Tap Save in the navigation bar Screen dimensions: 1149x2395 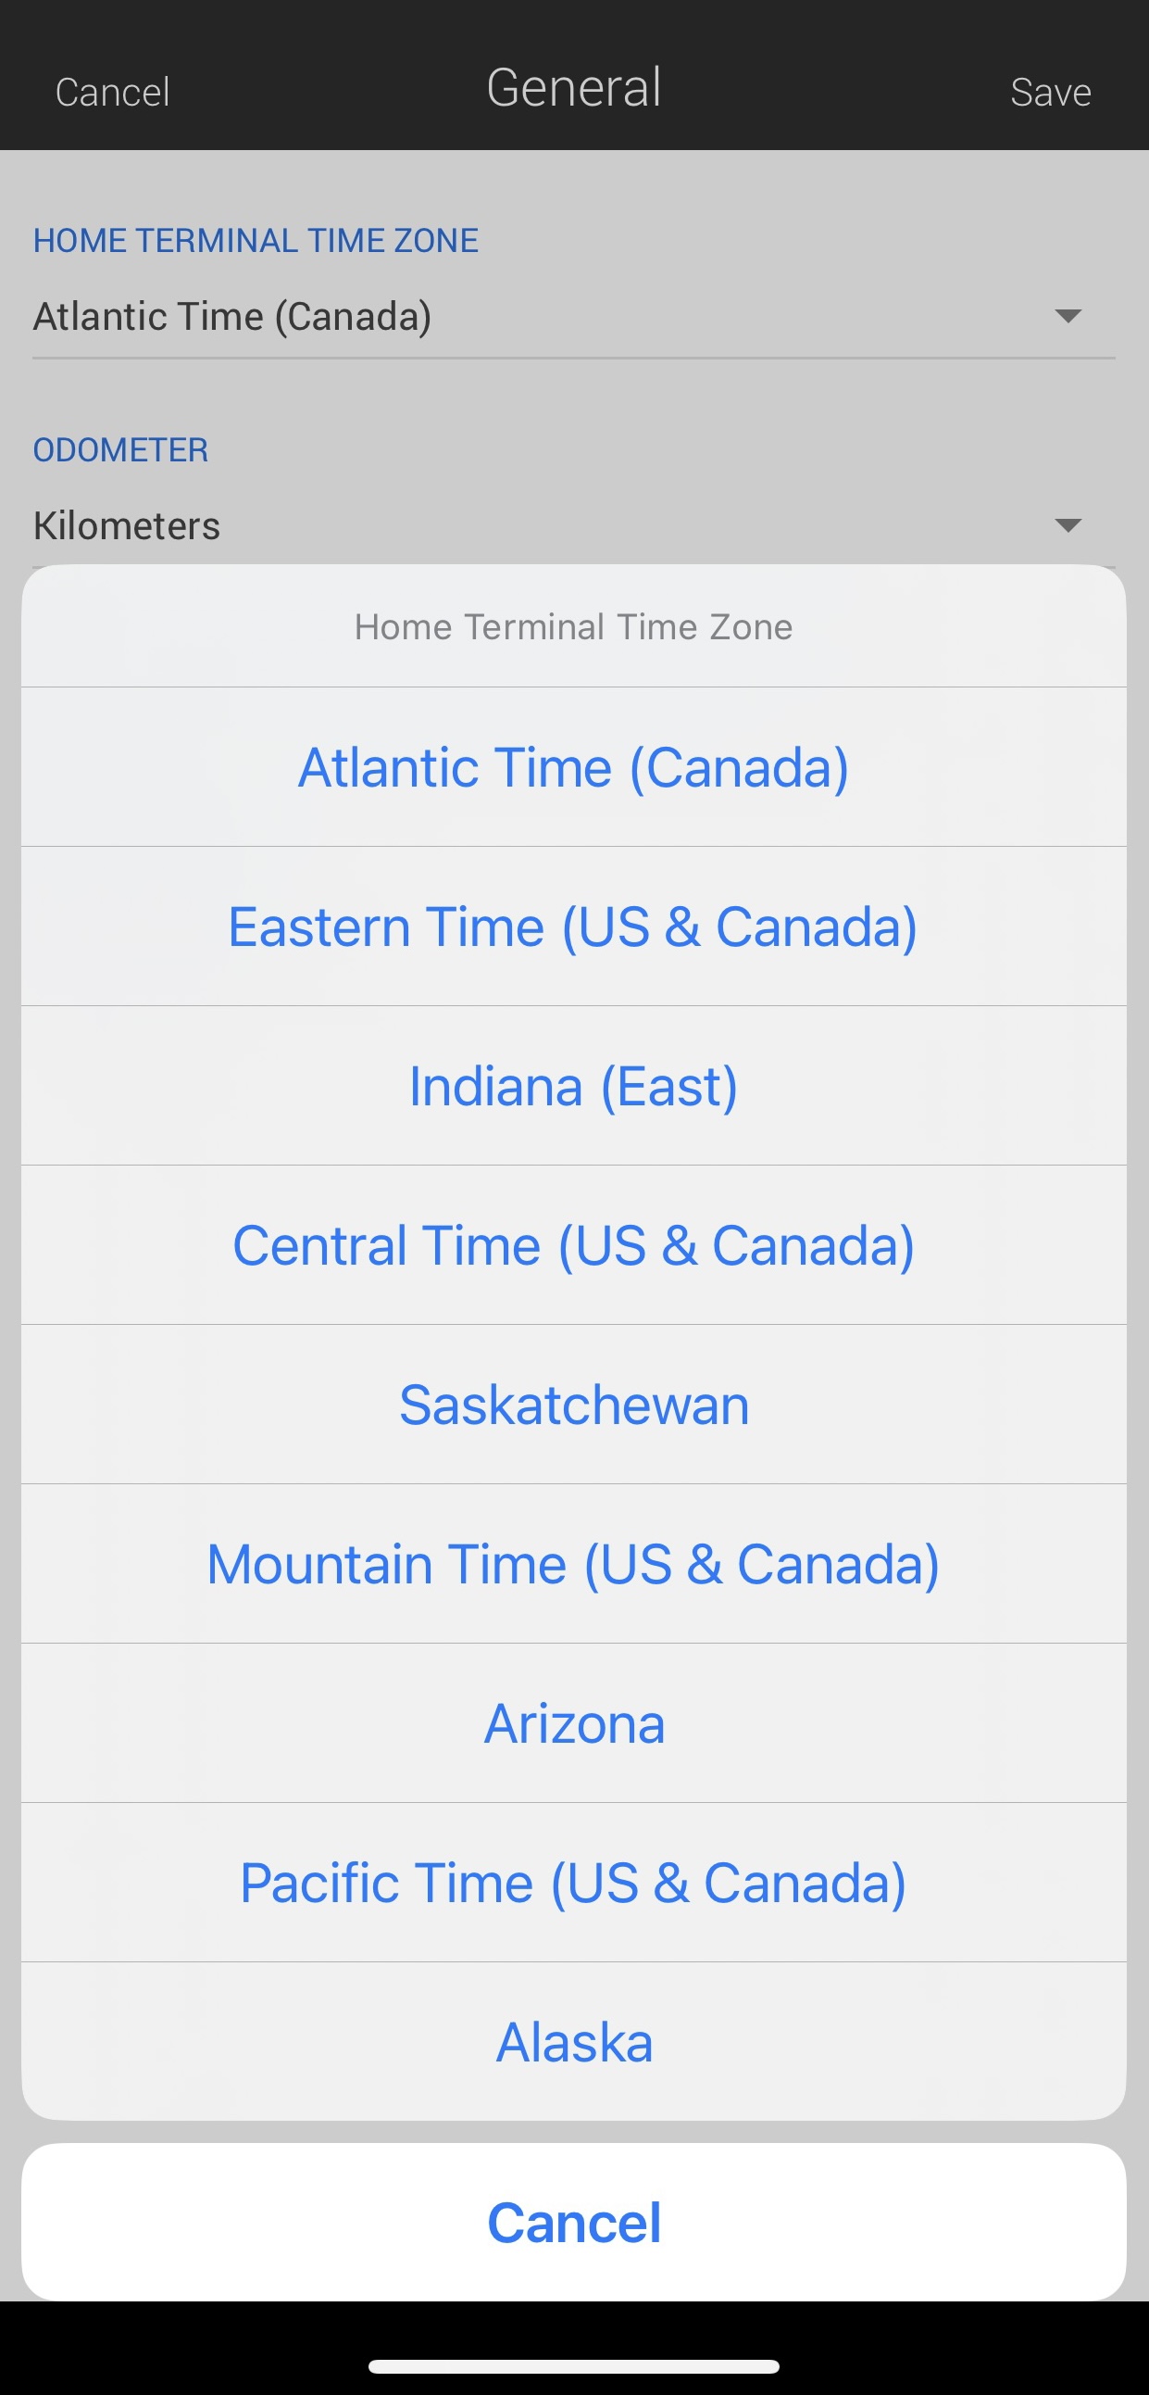tap(1051, 92)
